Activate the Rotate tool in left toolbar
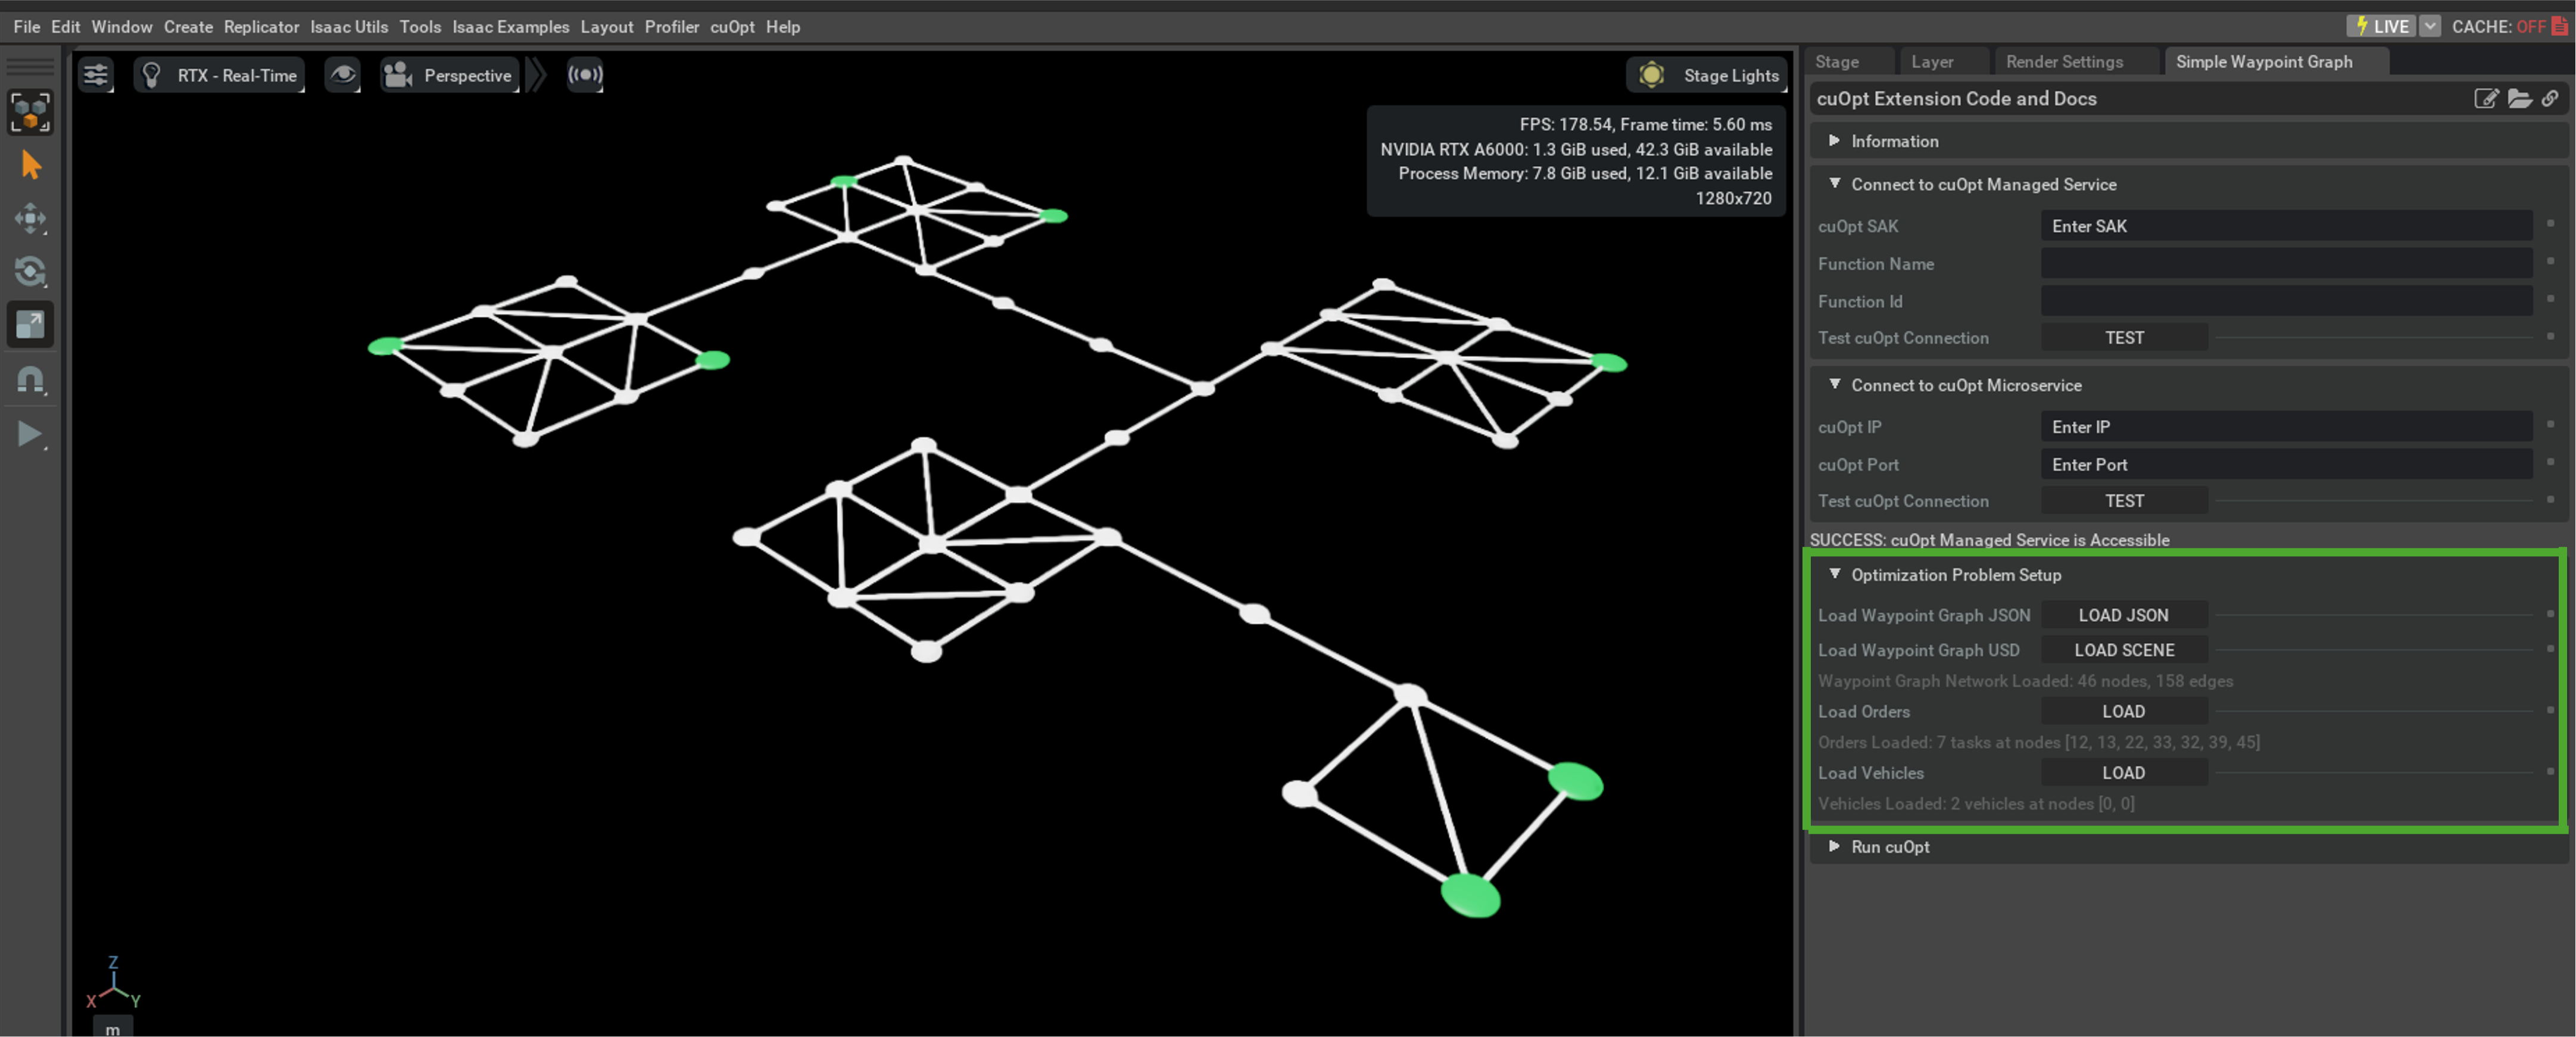This screenshot has height=1037, width=2576. click(30, 271)
